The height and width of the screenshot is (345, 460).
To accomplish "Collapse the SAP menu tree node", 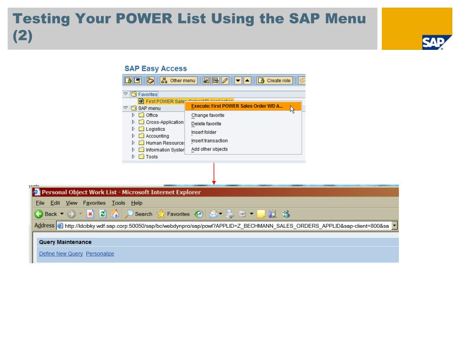I will click(x=126, y=108).
